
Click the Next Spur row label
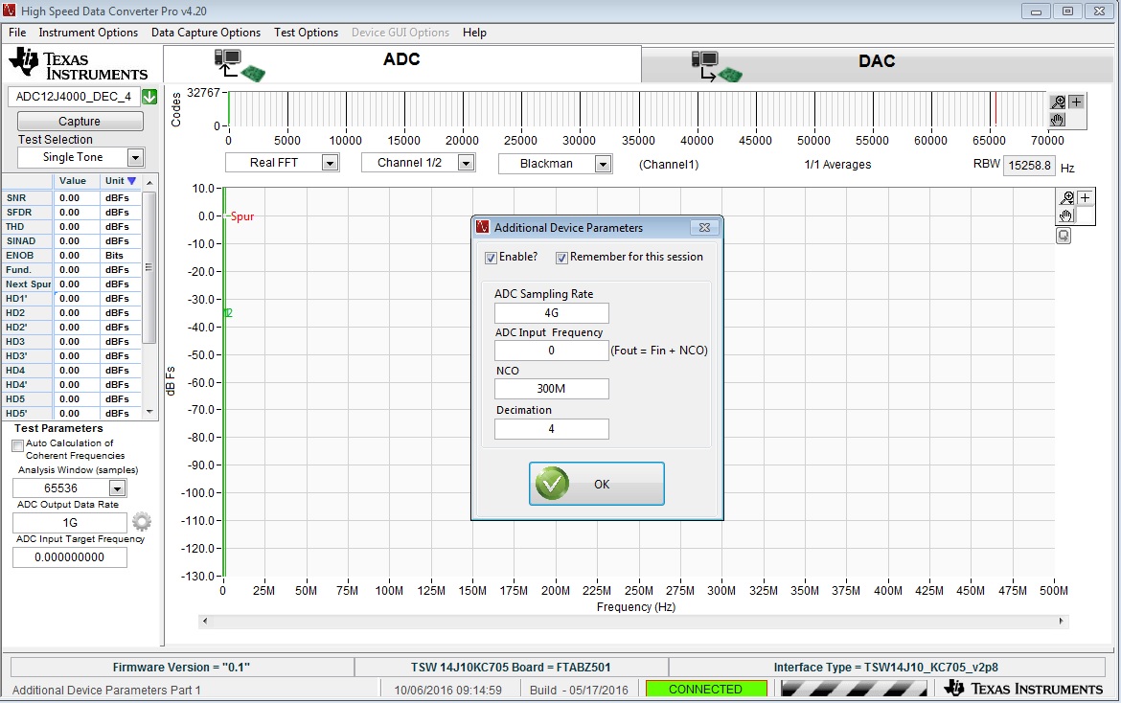[x=29, y=283]
